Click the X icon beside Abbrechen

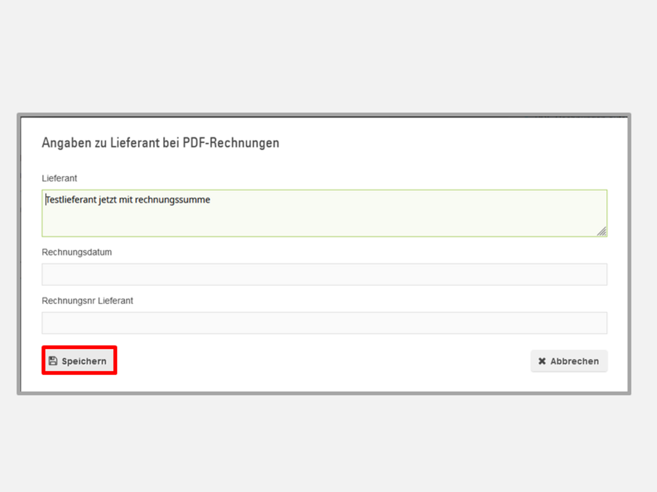point(542,361)
